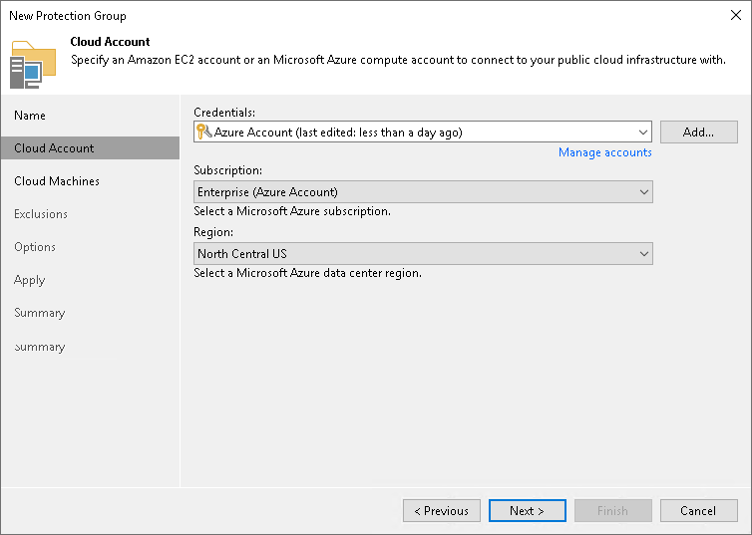Select the Cloud Account wizard step
The width and height of the screenshot is (752, 535).
pyautogui.click(x=90, y=148)
